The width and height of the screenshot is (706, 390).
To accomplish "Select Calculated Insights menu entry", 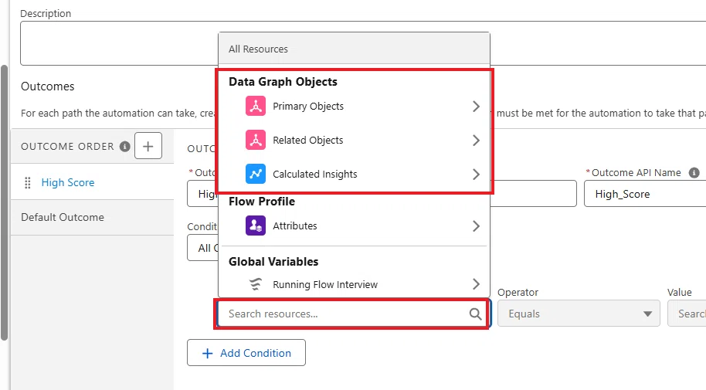I will 354,174.
